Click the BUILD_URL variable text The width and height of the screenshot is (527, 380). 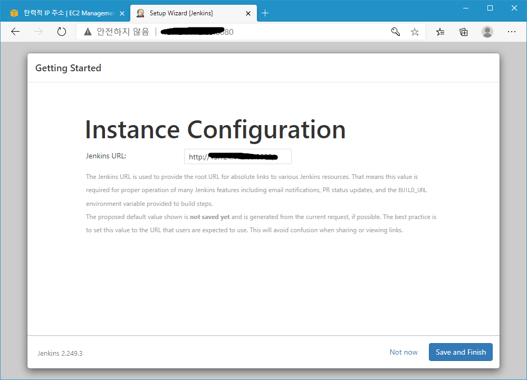pos(413,191)
